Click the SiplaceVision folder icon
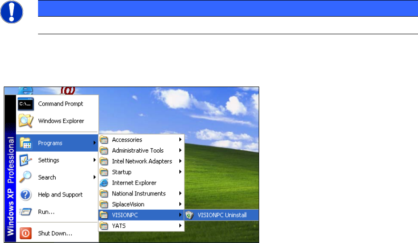 pyautogui.click(x=104, y=204)
